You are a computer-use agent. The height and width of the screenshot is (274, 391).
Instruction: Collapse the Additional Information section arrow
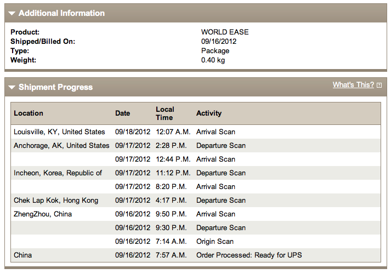point(12,13)
